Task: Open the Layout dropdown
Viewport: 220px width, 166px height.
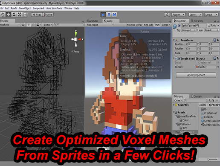Action: pyautogui.click(x=211, y=15)
